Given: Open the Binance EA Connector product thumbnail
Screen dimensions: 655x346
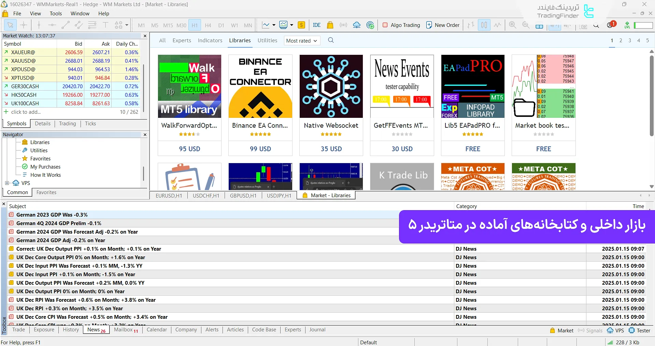Looking at the screenshot, I should click(260, 86).
